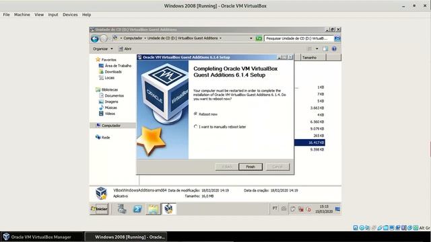This screenshot has height=242, width=431.
Task: Open the Help menu
Action: 87,15
